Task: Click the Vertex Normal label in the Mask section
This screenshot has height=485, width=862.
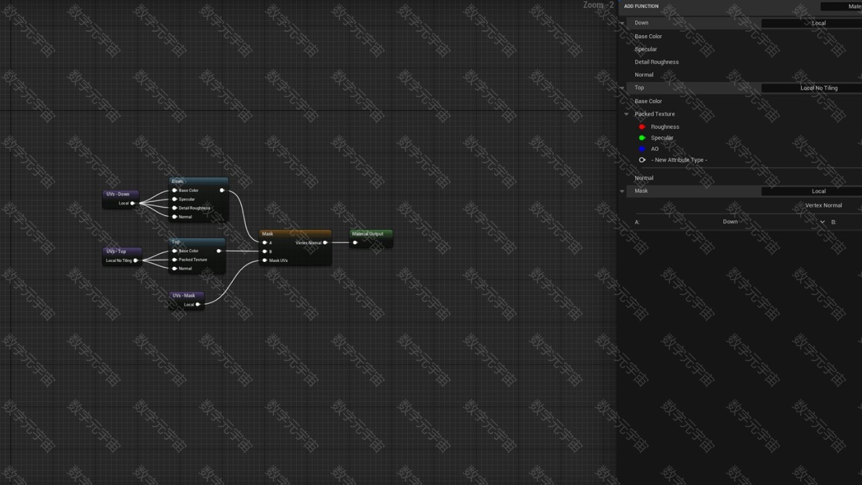Action: [823, 205]
